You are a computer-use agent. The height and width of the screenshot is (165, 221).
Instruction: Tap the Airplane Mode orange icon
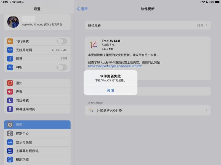(10, 41)
